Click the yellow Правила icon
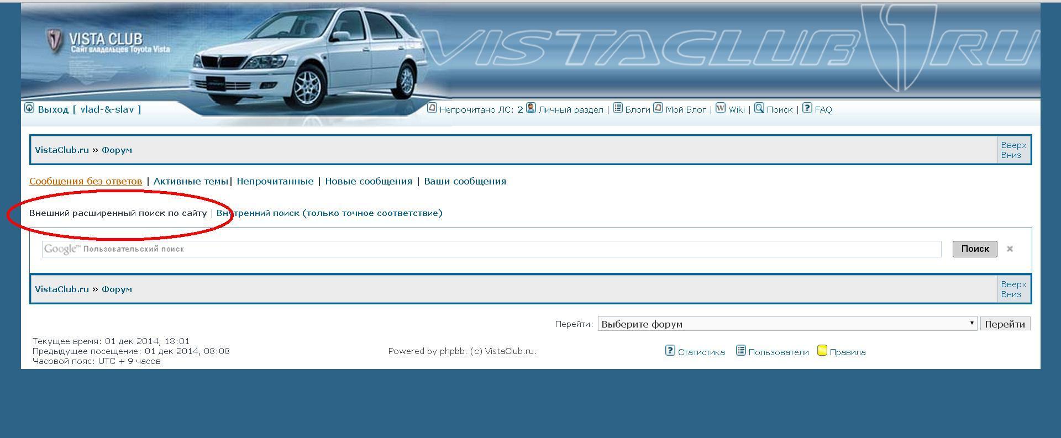This screenshot has height=438, width=1061. (822, 351)
